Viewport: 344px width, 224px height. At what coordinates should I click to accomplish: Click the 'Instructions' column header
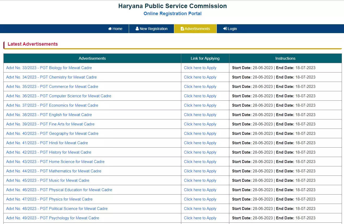(285, 58)
